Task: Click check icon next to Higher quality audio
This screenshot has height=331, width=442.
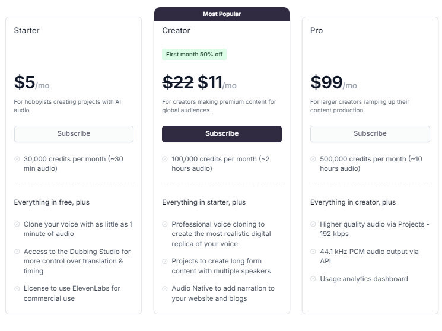Action: click(313, 224)
